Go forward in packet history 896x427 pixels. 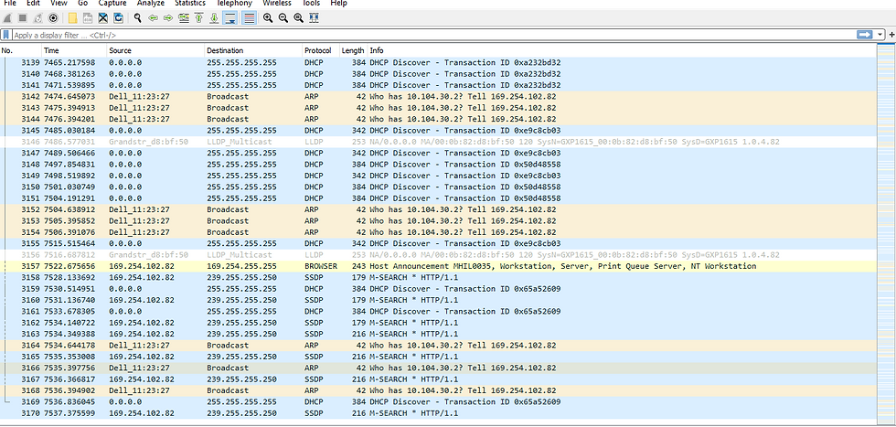(x=168, y=18)
